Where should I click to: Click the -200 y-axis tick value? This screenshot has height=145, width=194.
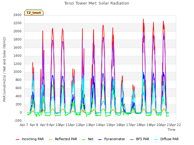(18, 121)
